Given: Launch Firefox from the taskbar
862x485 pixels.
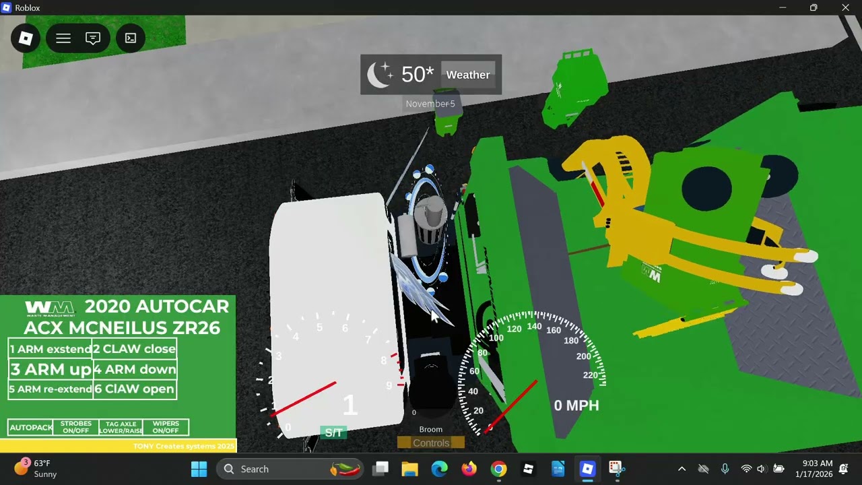Looking at the screenshot, I should 469,469.
